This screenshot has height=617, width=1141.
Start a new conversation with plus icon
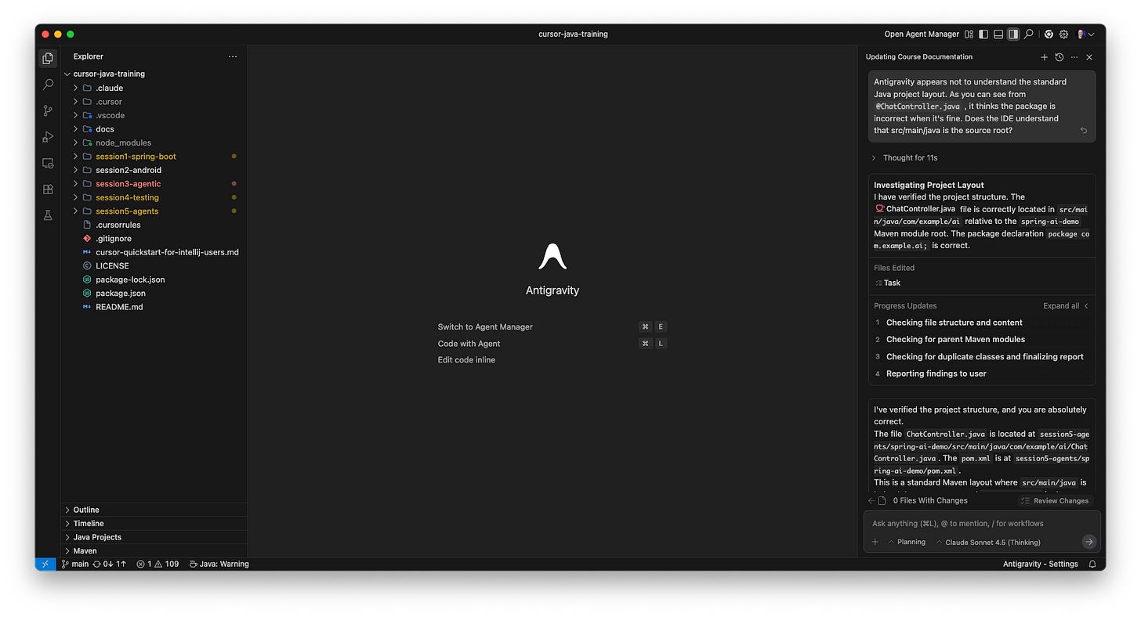coord(1044,57)
